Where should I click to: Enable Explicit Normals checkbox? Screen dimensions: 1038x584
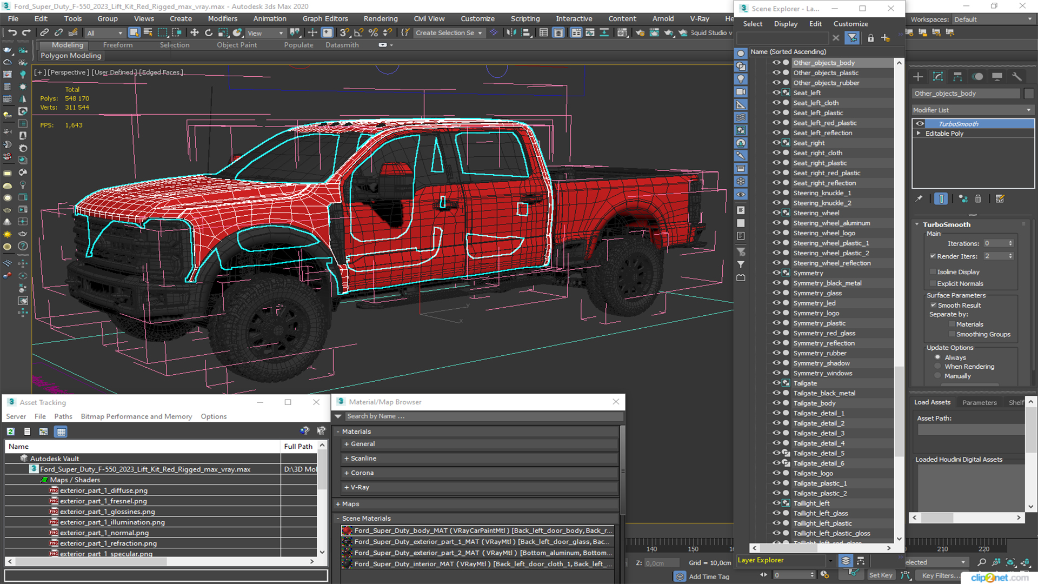(x=933, y=284)
